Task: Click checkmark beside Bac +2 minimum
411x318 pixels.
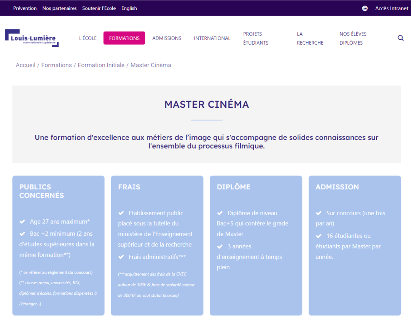Action: pyautogui.click(x=22, y=234)
